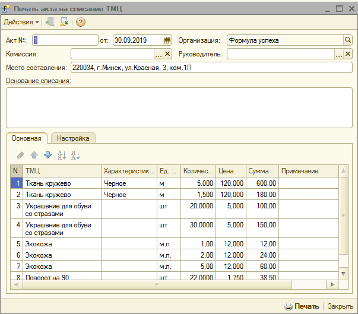Click the help question mark icon
358x314 pixels.
tap(81, 22)
